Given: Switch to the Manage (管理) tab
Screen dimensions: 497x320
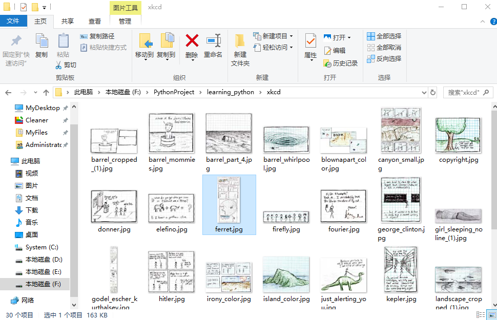Looking at the screenshot, I should [x=125, y=21].
